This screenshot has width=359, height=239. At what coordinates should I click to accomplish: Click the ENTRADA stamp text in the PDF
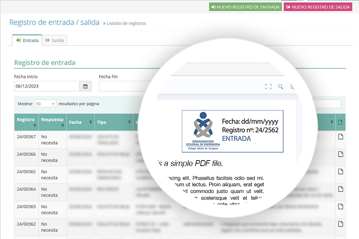point(236,139)
